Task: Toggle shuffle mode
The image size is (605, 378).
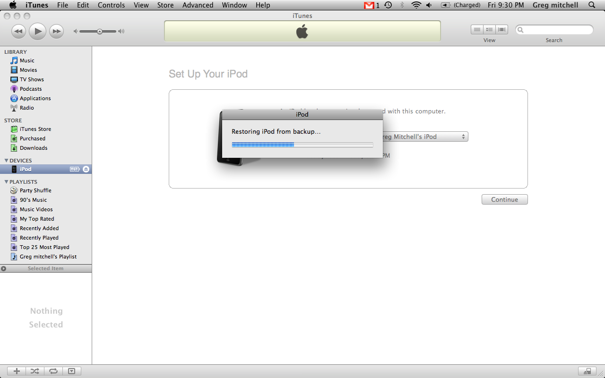Action: click(35, 371)
